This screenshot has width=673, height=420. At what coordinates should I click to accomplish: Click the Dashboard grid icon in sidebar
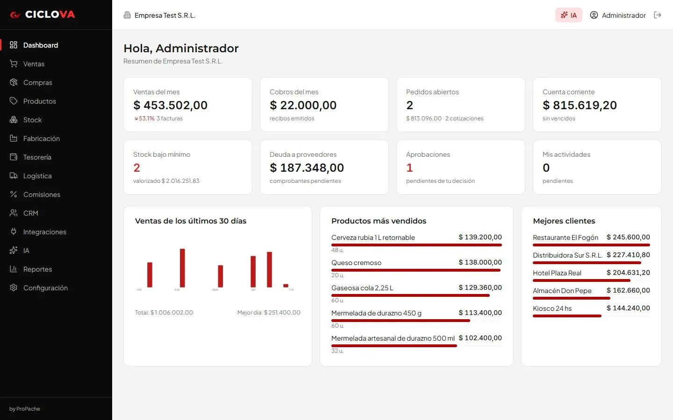point(14,45)
